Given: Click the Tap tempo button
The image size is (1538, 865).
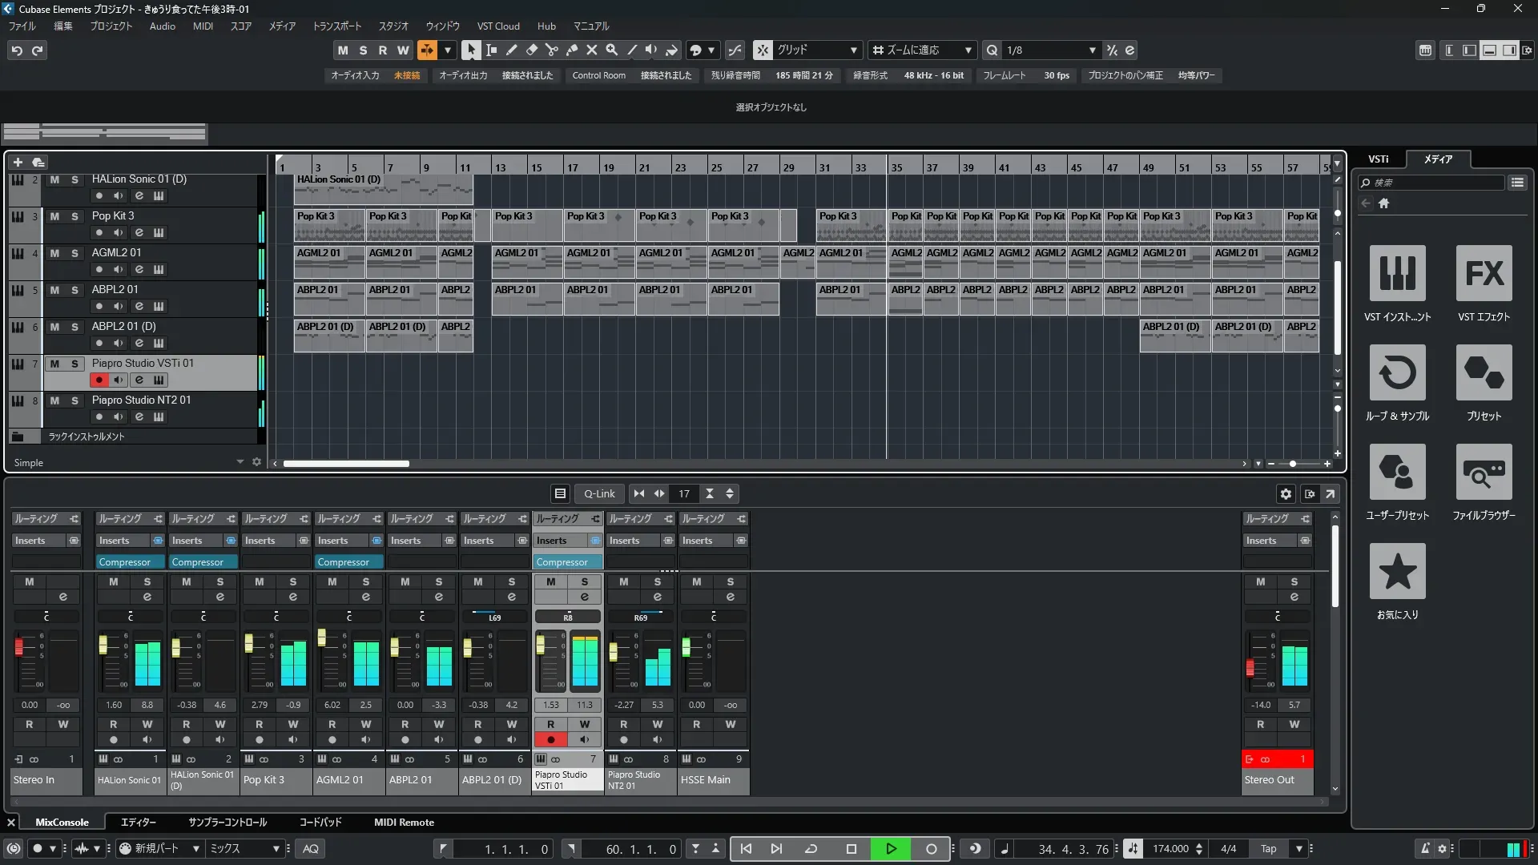Looking at the screenshot, I should click(1268, 848).
